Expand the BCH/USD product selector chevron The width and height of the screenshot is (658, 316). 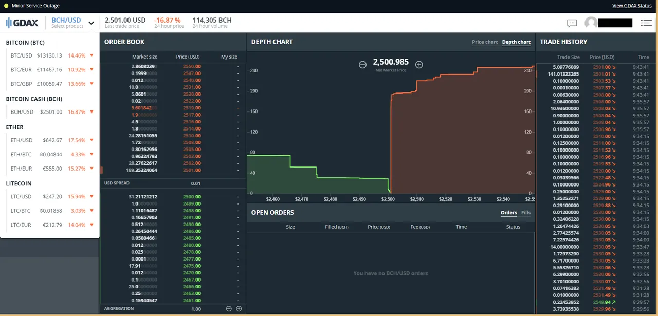pyautogui.click(x=91, y=23)
